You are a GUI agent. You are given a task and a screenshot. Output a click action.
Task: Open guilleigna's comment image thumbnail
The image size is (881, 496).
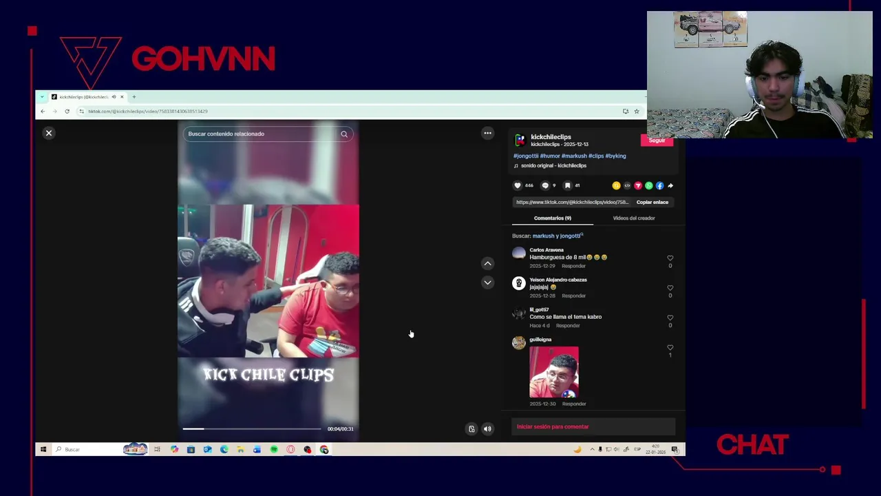(554, 373)
